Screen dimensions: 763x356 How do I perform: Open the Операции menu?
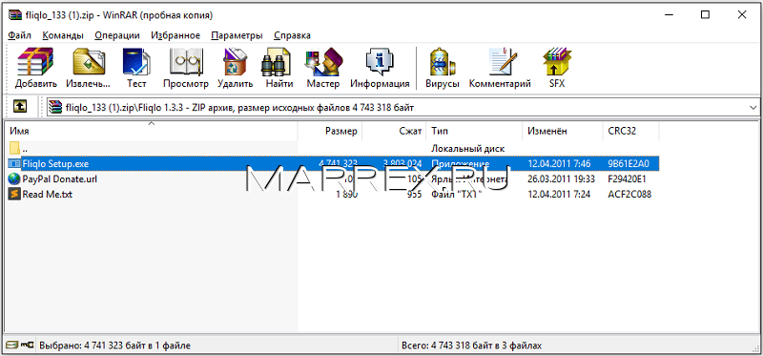click(117, 35)
